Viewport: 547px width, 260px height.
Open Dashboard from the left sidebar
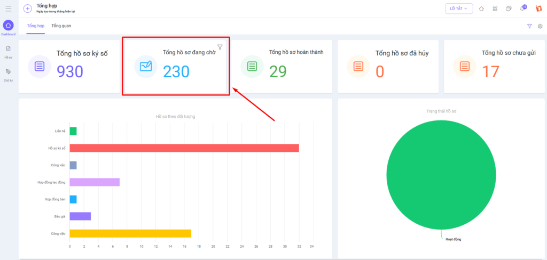point(9,28)
